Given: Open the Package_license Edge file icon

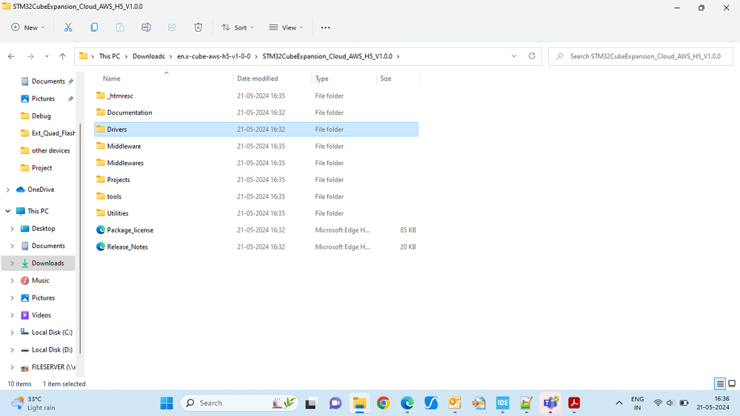Looking at the screenshot, I should 101,229.
